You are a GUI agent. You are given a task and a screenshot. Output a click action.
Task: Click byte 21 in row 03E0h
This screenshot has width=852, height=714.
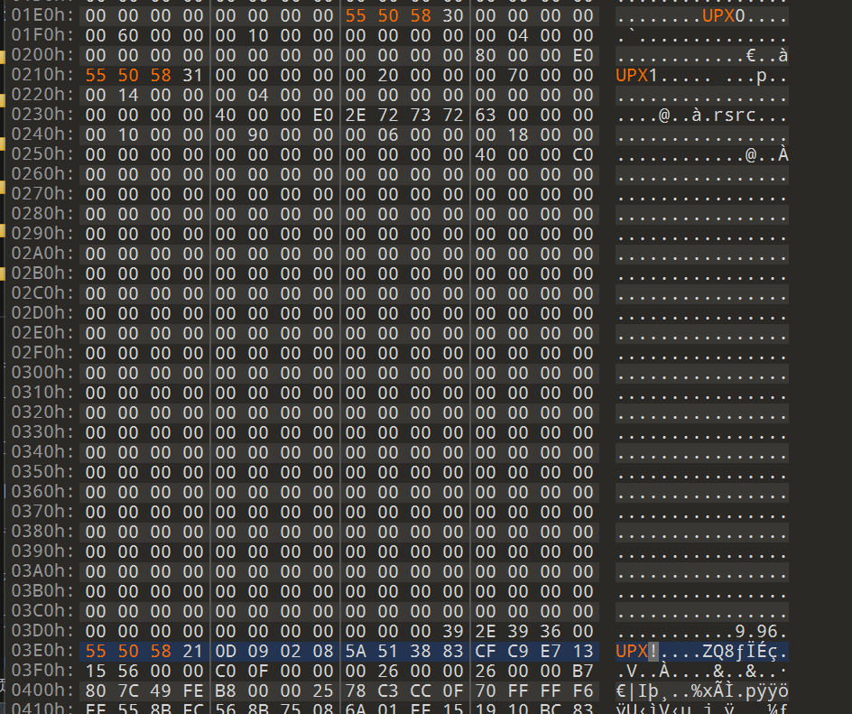tap(193, 651)
